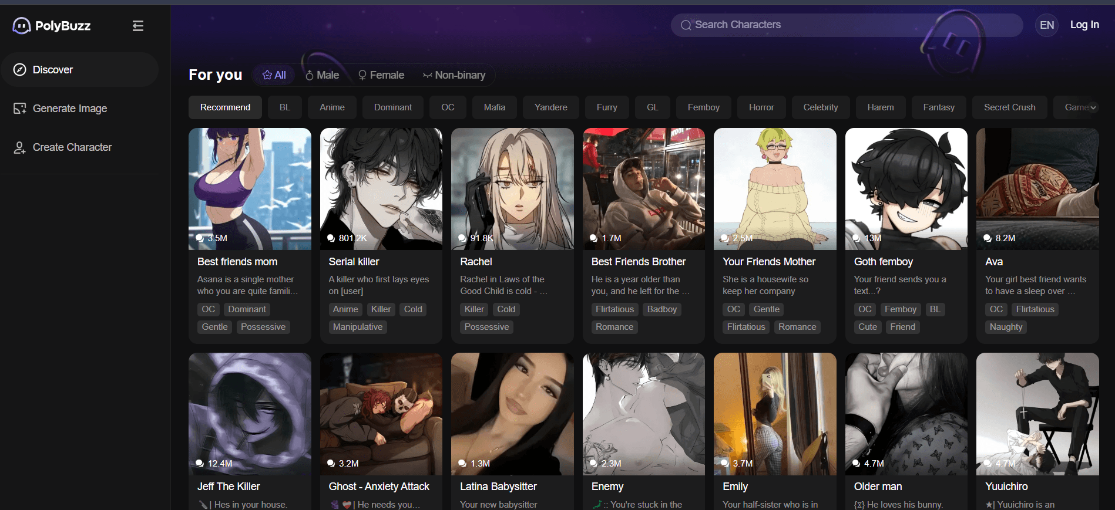Select the Harem category tab

click(x=881, y=107)
